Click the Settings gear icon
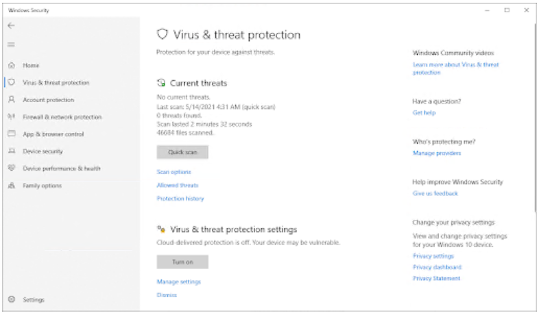 click(x=12, y=300)
